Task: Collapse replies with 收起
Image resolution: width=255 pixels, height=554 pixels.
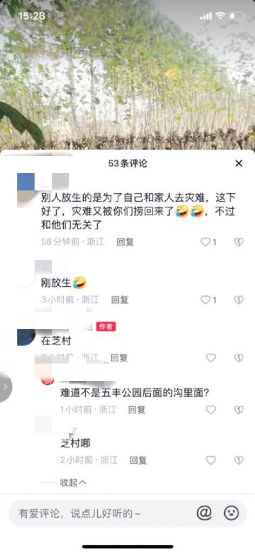Action: (x=73, y=483)
